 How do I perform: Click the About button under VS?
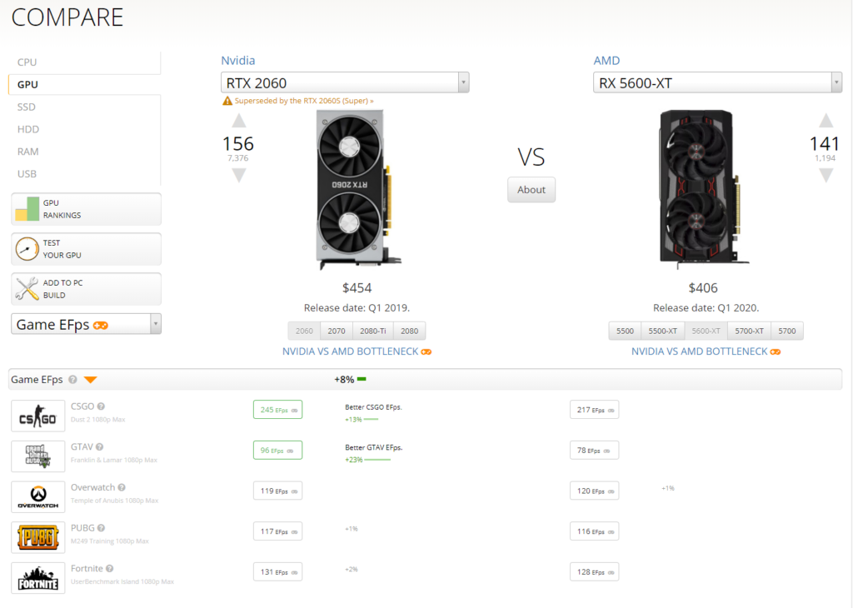coord(531,190)
